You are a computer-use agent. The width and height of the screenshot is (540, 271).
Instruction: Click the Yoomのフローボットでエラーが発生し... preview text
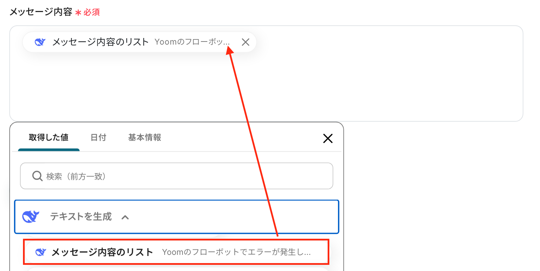tap(236, 252)
